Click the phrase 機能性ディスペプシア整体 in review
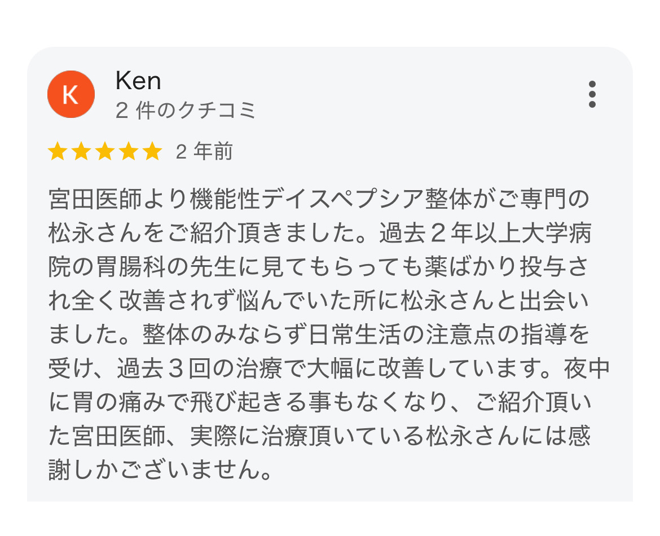This screenshot has width=660, height=536. 331,199
